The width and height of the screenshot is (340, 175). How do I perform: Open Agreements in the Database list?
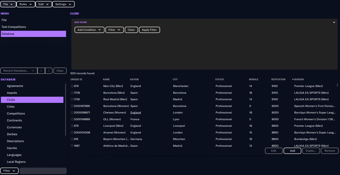[x=32, y=86]
